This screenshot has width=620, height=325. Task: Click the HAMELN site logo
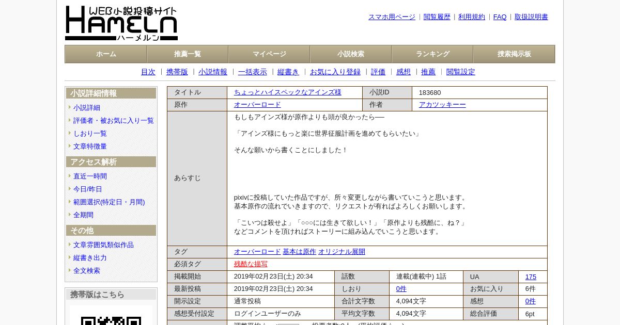[121, 23]
